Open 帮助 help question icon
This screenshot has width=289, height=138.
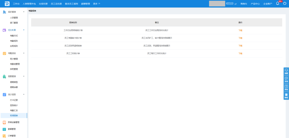coord(286,86)
